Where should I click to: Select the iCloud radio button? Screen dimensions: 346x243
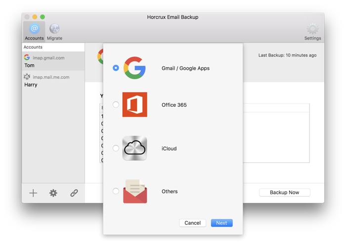pos(116,148)
